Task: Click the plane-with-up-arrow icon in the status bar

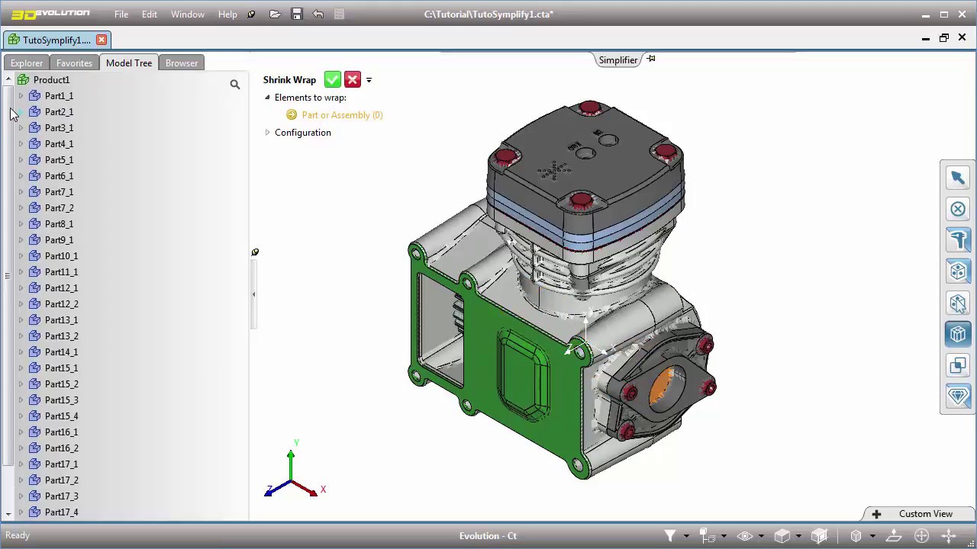Action: pos(893,536)
